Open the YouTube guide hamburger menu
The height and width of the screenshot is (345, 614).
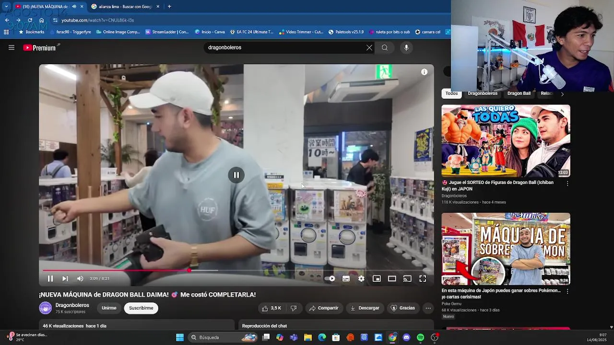pyautogui.click(x=12, y=47)
